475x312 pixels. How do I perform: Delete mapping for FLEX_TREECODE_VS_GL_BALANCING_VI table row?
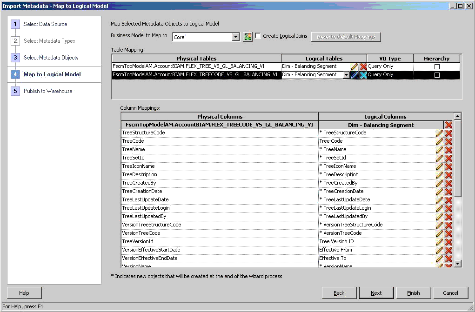(x=363, y=75)
